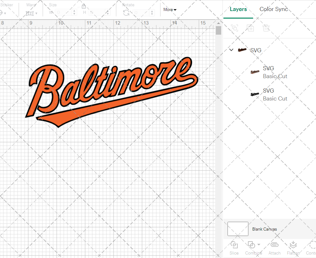The width and height of the screenshot is (316, 258).
Task: Click the Delete trash can icon
Action: click(266, 28)
